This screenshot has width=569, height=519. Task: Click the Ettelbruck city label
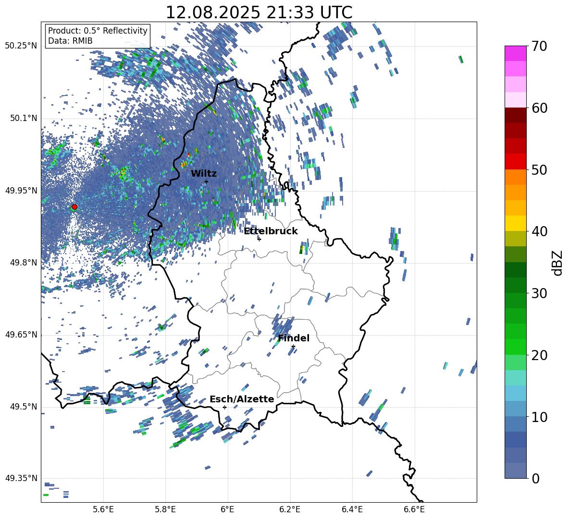[271, 231]
